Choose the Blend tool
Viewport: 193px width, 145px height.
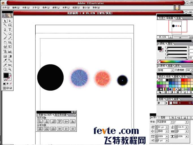[x=10, y=60]
